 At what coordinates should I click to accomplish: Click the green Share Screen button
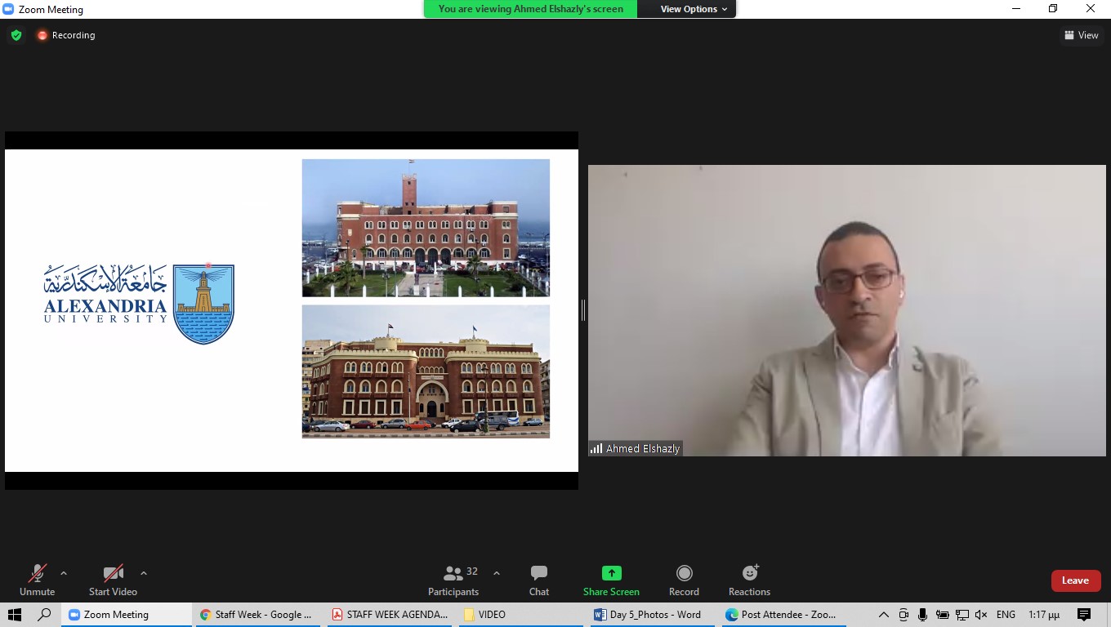pos(611,580)
